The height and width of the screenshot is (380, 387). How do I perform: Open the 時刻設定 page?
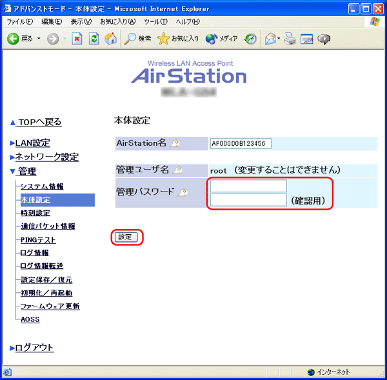(35, 213)
